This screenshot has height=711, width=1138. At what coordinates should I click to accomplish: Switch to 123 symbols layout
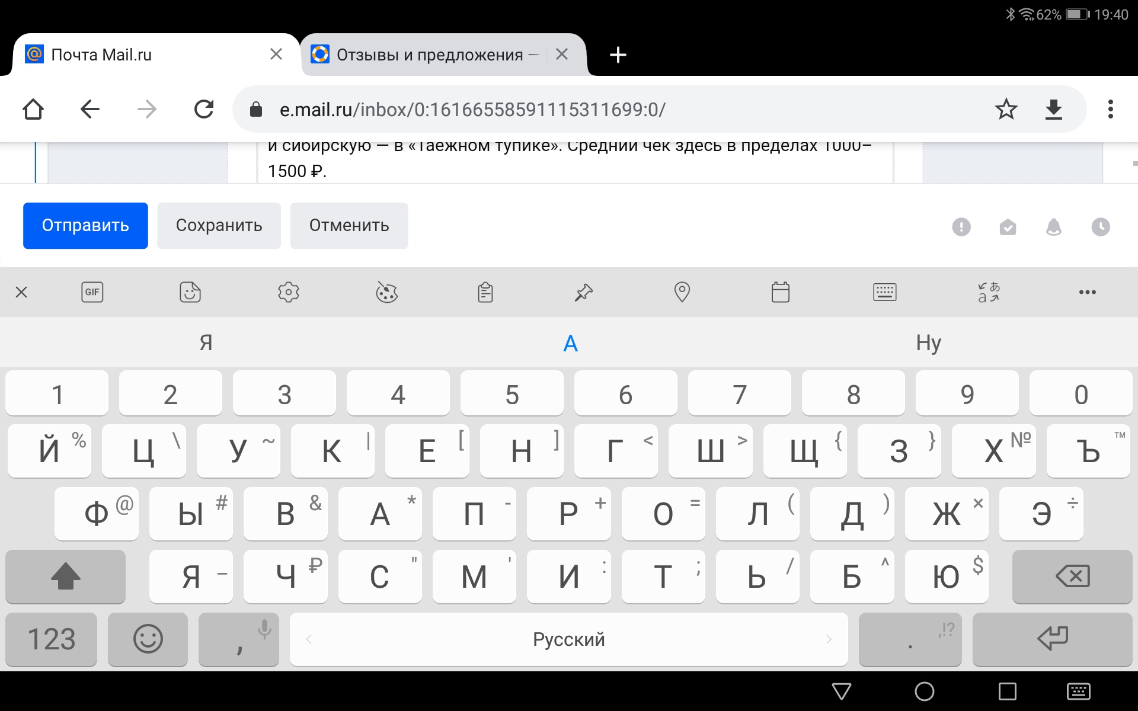tap(51, 639)
